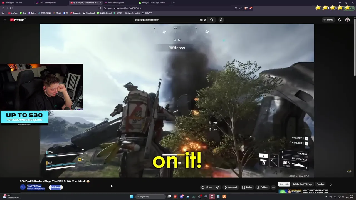Open the Kick bookmark
Image resolution: width=356 pixels, height=200 pixels.
[x=23, y=13]
